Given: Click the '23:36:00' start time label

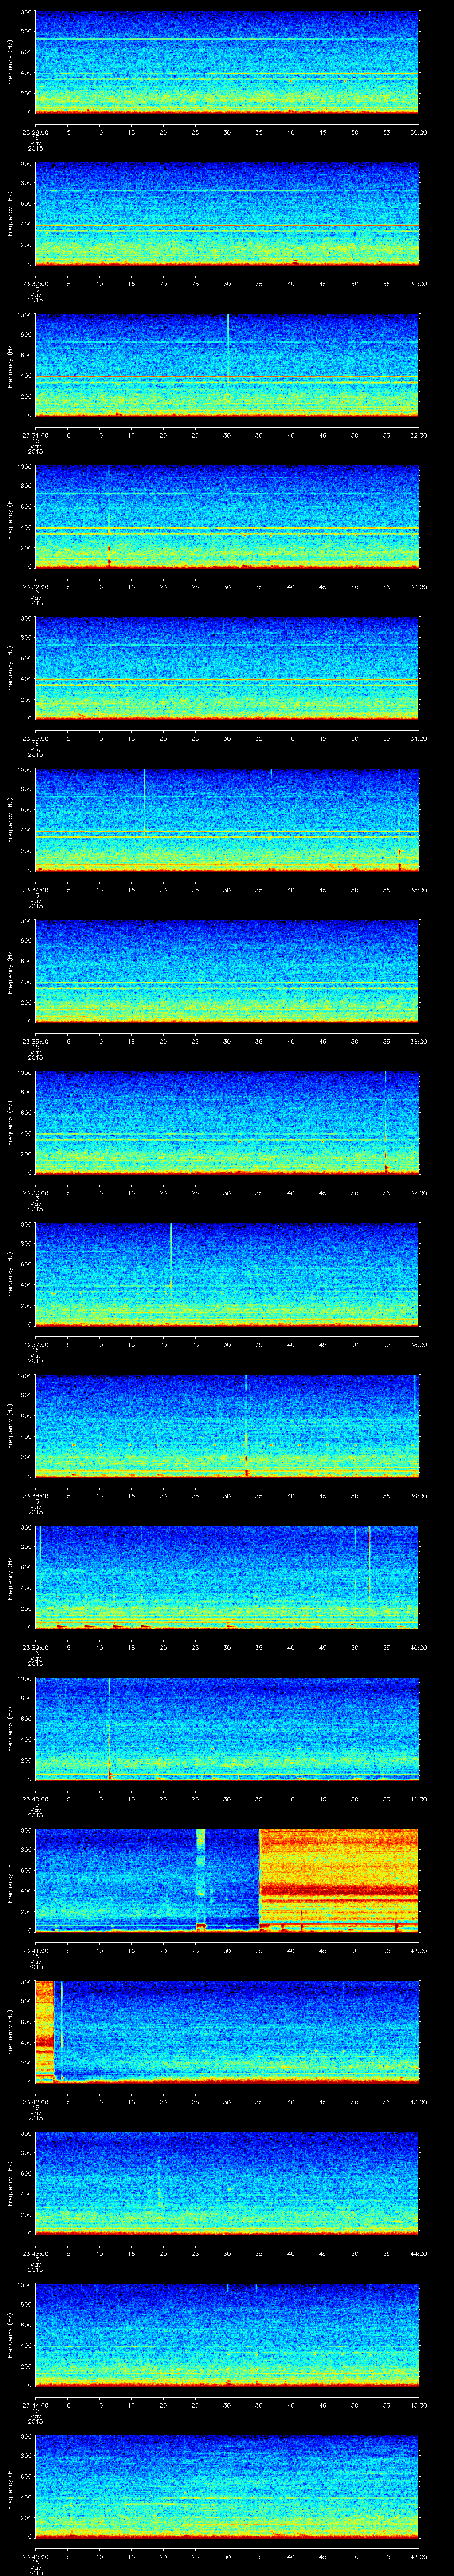Looking at the screenshot, I should point(36,1192).
